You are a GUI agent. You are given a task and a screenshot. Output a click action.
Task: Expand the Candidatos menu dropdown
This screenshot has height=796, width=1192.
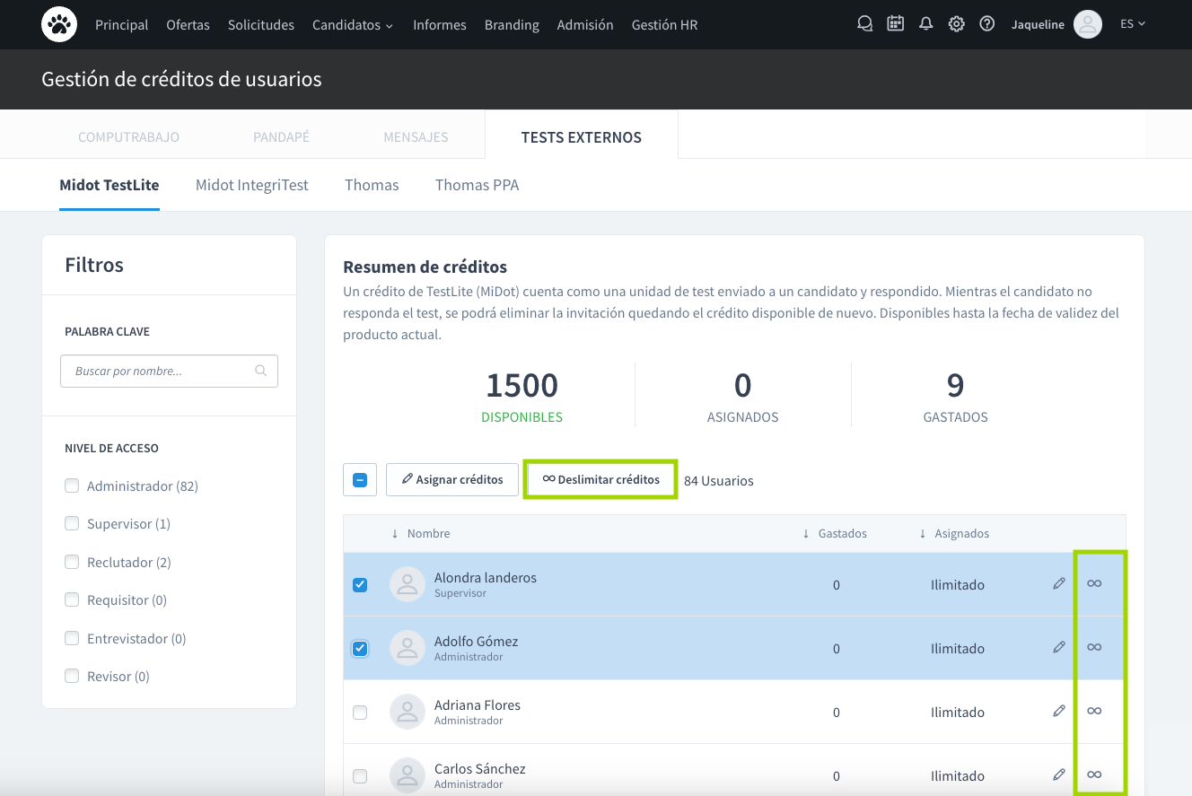click(x=352, y=25)
